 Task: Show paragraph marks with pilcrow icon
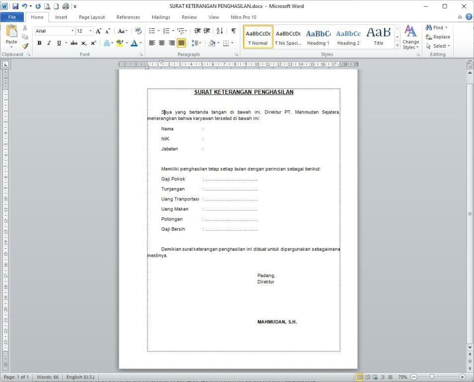233,31
